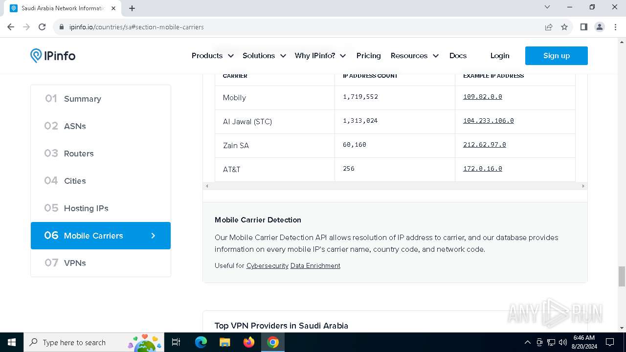Open the Pricing page
Image resolution: width=626 pixels, height=352 pixels.
369,56
